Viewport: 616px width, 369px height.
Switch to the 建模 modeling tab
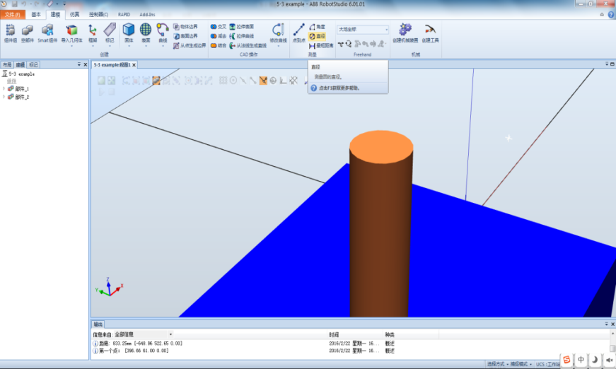pos(55,15)
